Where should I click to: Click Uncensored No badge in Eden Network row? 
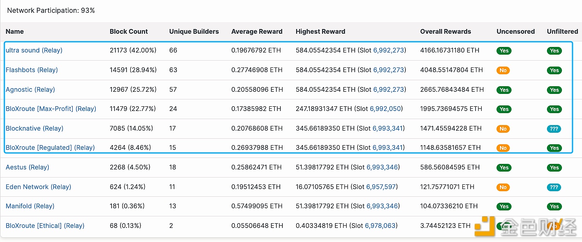pos(503,187)
